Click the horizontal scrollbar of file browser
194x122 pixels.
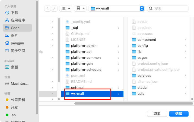click(x=133, y=103)
